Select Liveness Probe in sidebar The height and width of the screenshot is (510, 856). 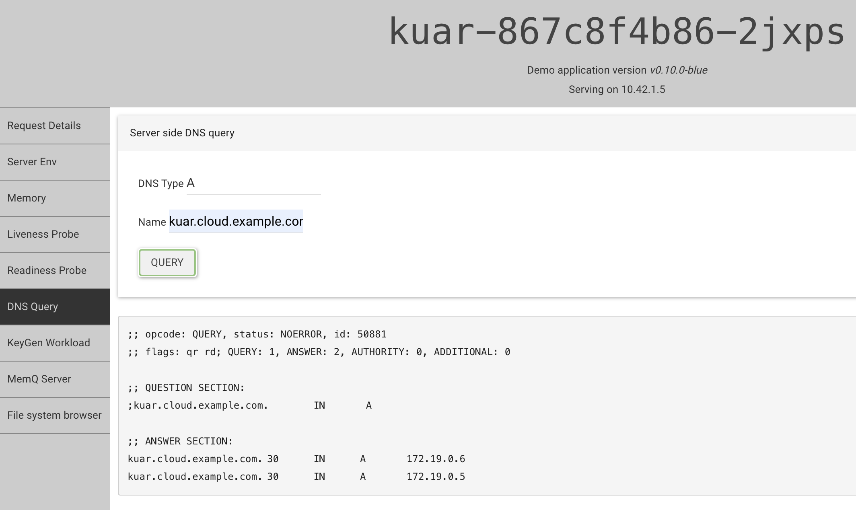[x=43, y=234]
